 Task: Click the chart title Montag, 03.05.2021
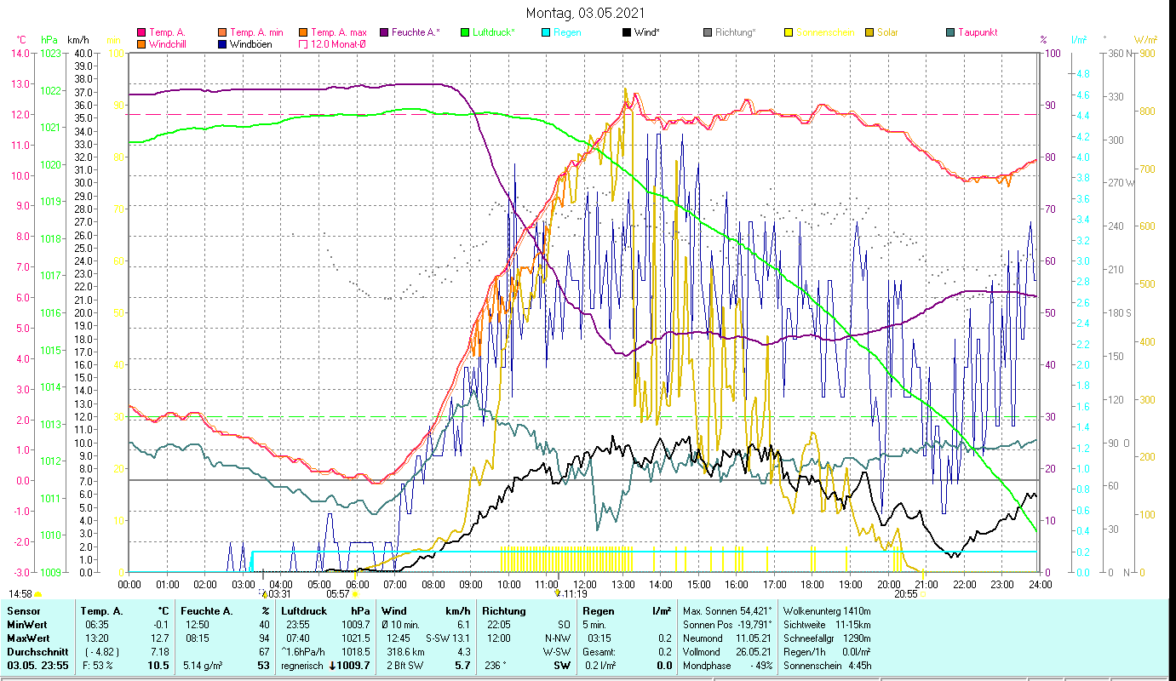coord(585,13)
